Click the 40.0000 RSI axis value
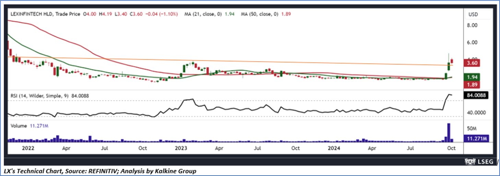Viewport: 500px width, 176px height. pyautogui.click(x=476, y=113)
